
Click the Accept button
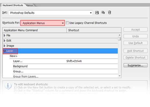pyautogui.click(x=136, y=30)
